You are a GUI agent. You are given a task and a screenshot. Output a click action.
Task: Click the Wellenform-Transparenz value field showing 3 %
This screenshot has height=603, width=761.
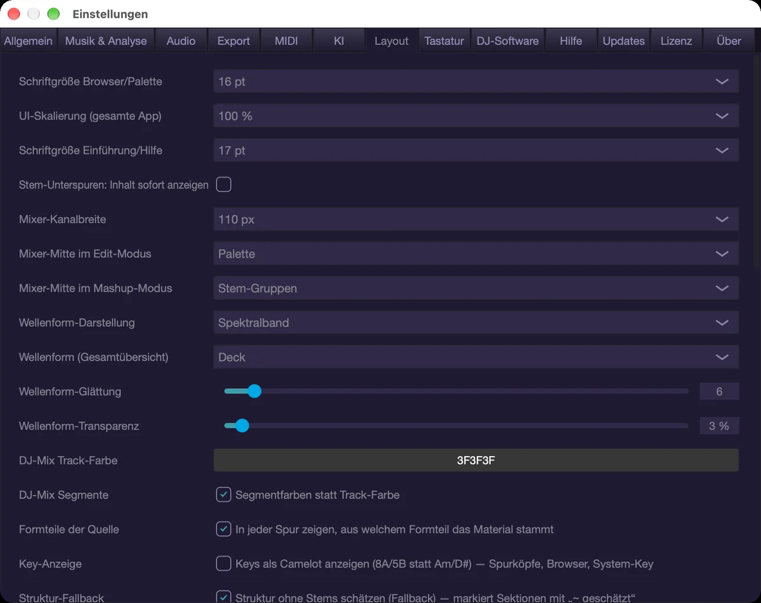click(x=719, y=426)
